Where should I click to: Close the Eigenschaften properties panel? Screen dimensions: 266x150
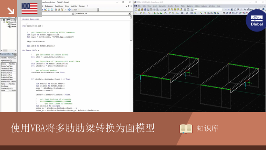(15, 54)
